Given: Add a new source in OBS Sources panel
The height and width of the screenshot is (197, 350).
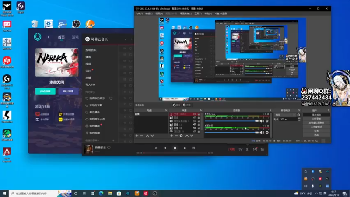Looking at the screenshot, I should point(171,136).
